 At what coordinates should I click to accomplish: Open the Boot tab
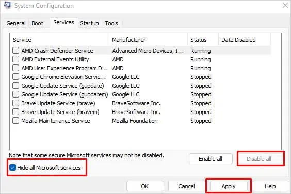click(37, 23)
